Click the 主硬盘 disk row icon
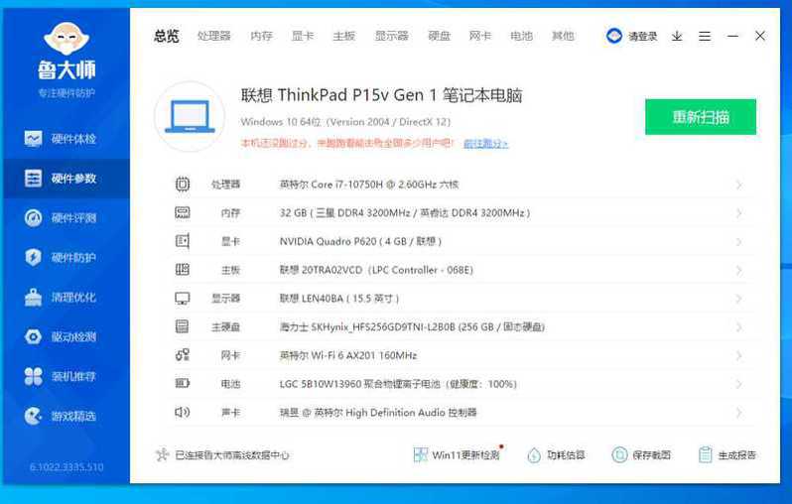792x504 pixels. pos(183,326)
